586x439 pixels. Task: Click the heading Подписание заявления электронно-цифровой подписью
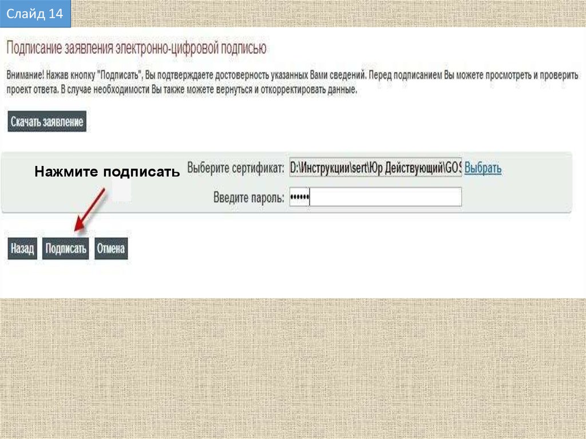coord(137,48)
